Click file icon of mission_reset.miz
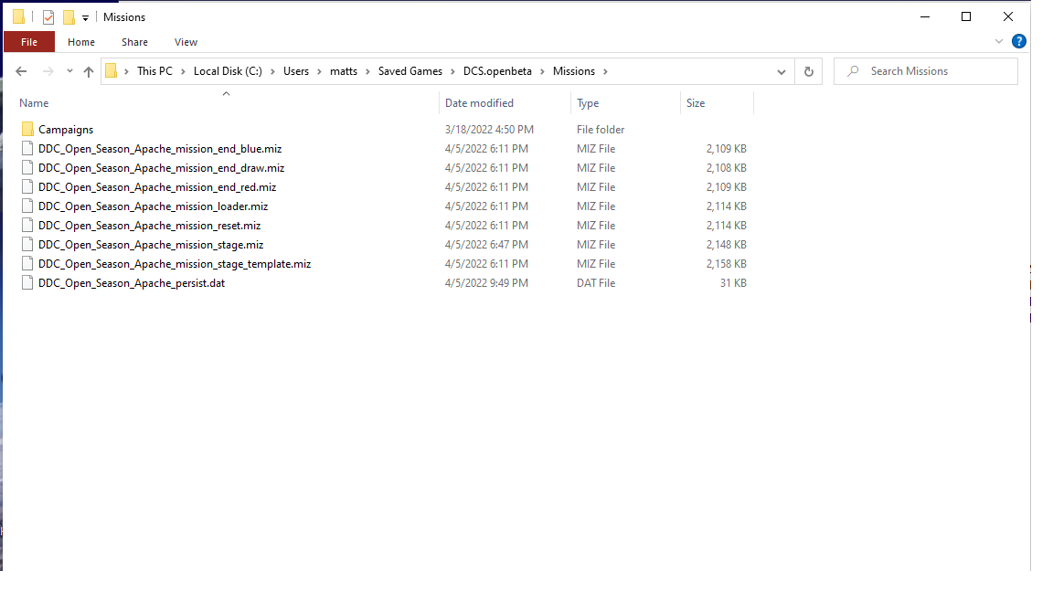Screen dimensions: 1053x592 pyautogui.click(x=27, y=225)
